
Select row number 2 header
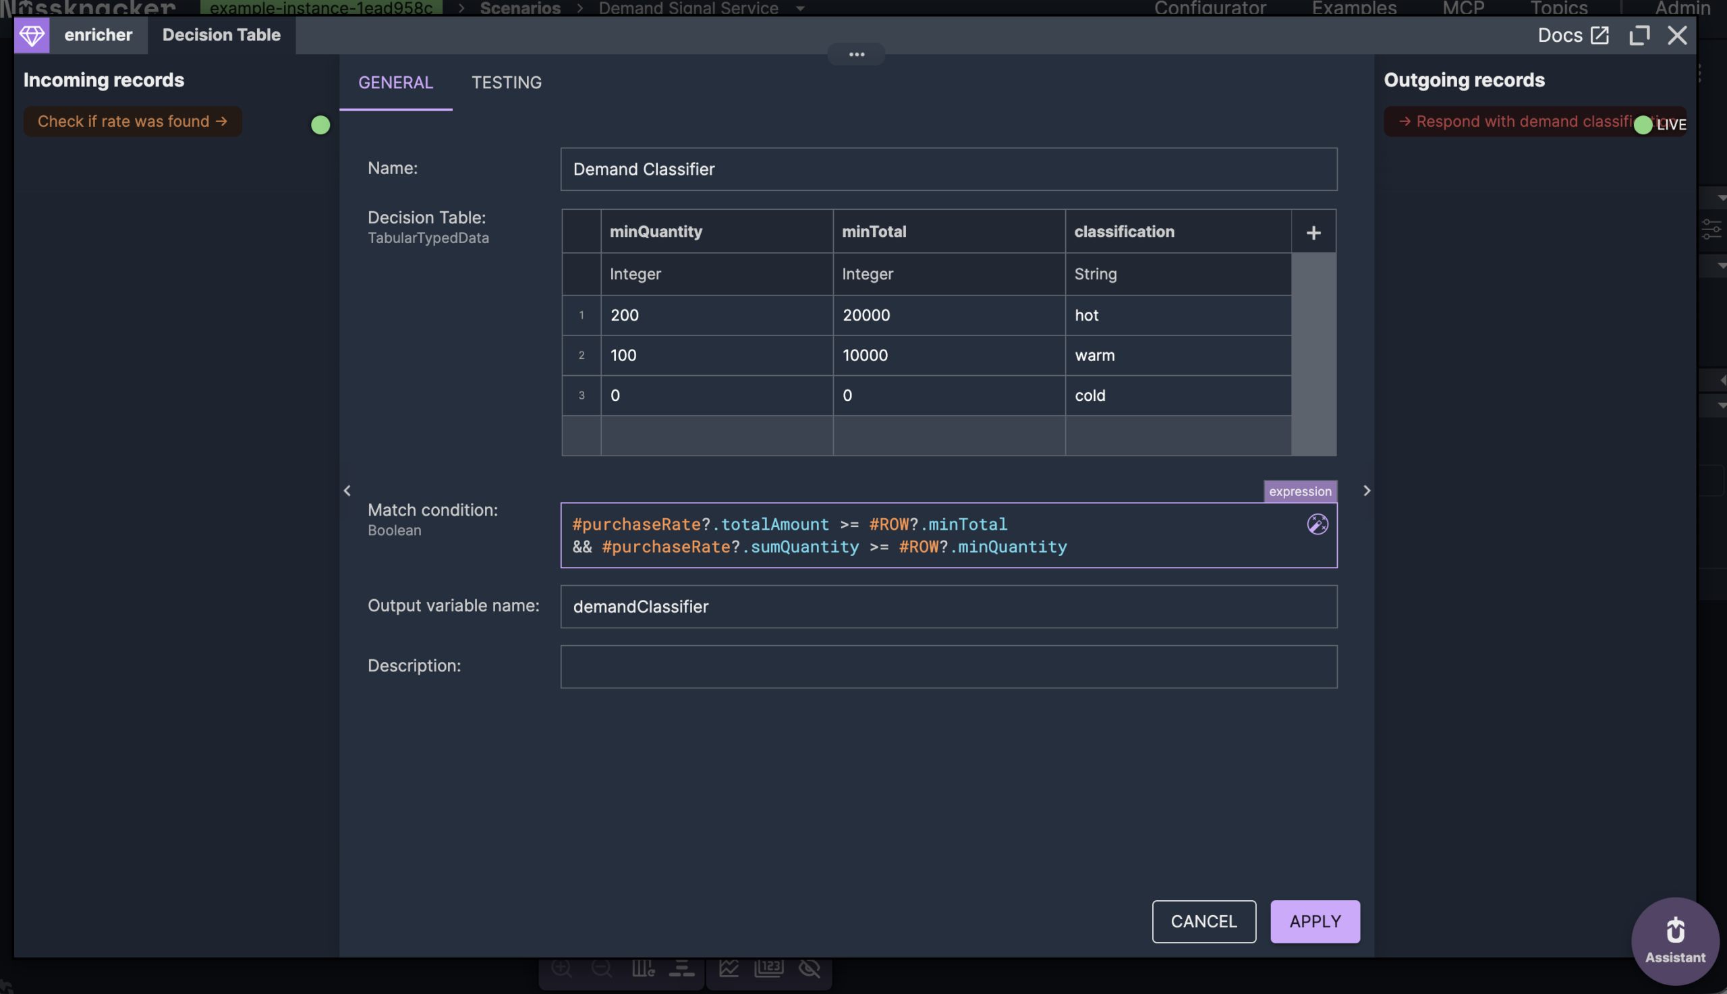coord(582,355)
